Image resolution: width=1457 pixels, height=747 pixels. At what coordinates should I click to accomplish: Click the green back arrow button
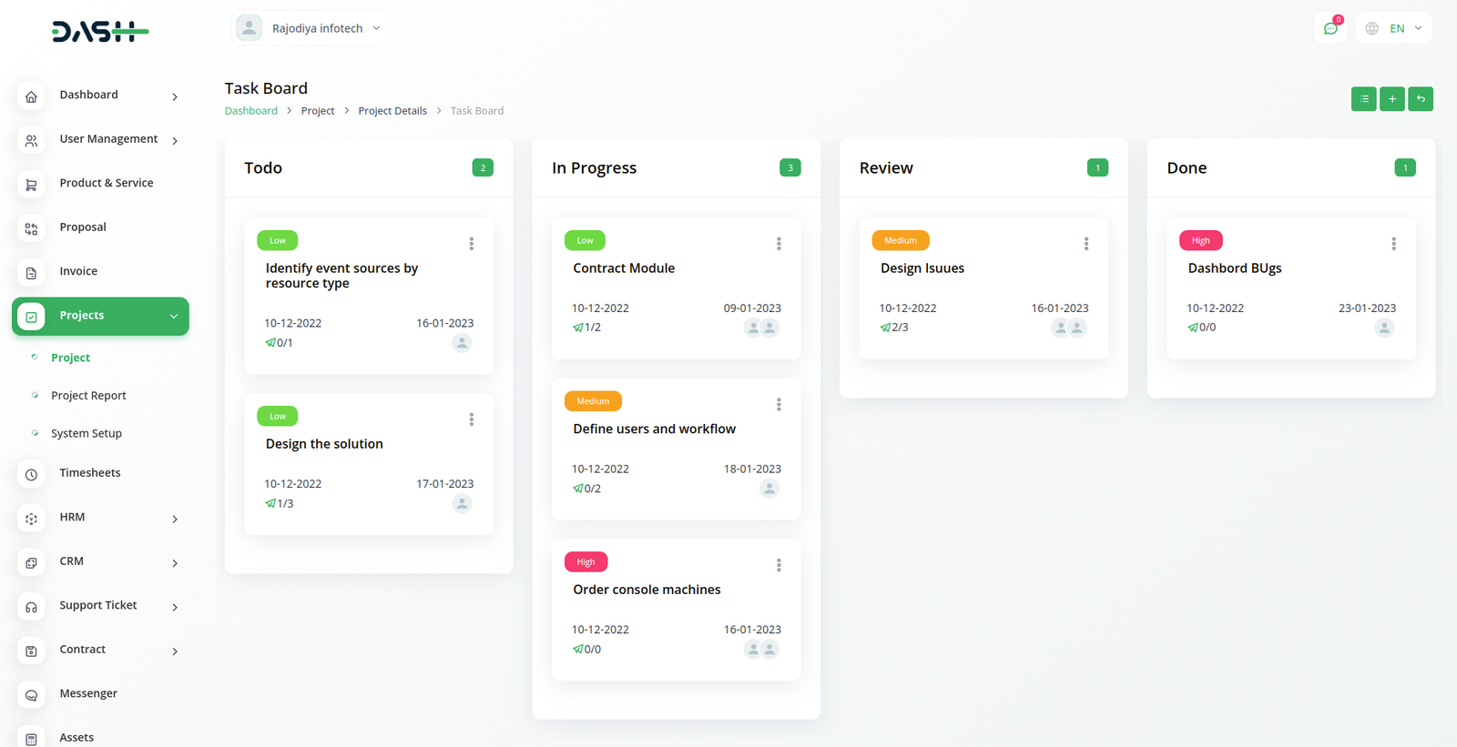[1420, 99]
